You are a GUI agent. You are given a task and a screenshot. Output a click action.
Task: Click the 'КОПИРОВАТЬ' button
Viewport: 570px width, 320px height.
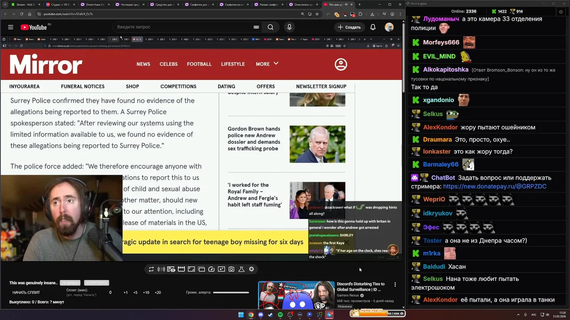point(97,283)
